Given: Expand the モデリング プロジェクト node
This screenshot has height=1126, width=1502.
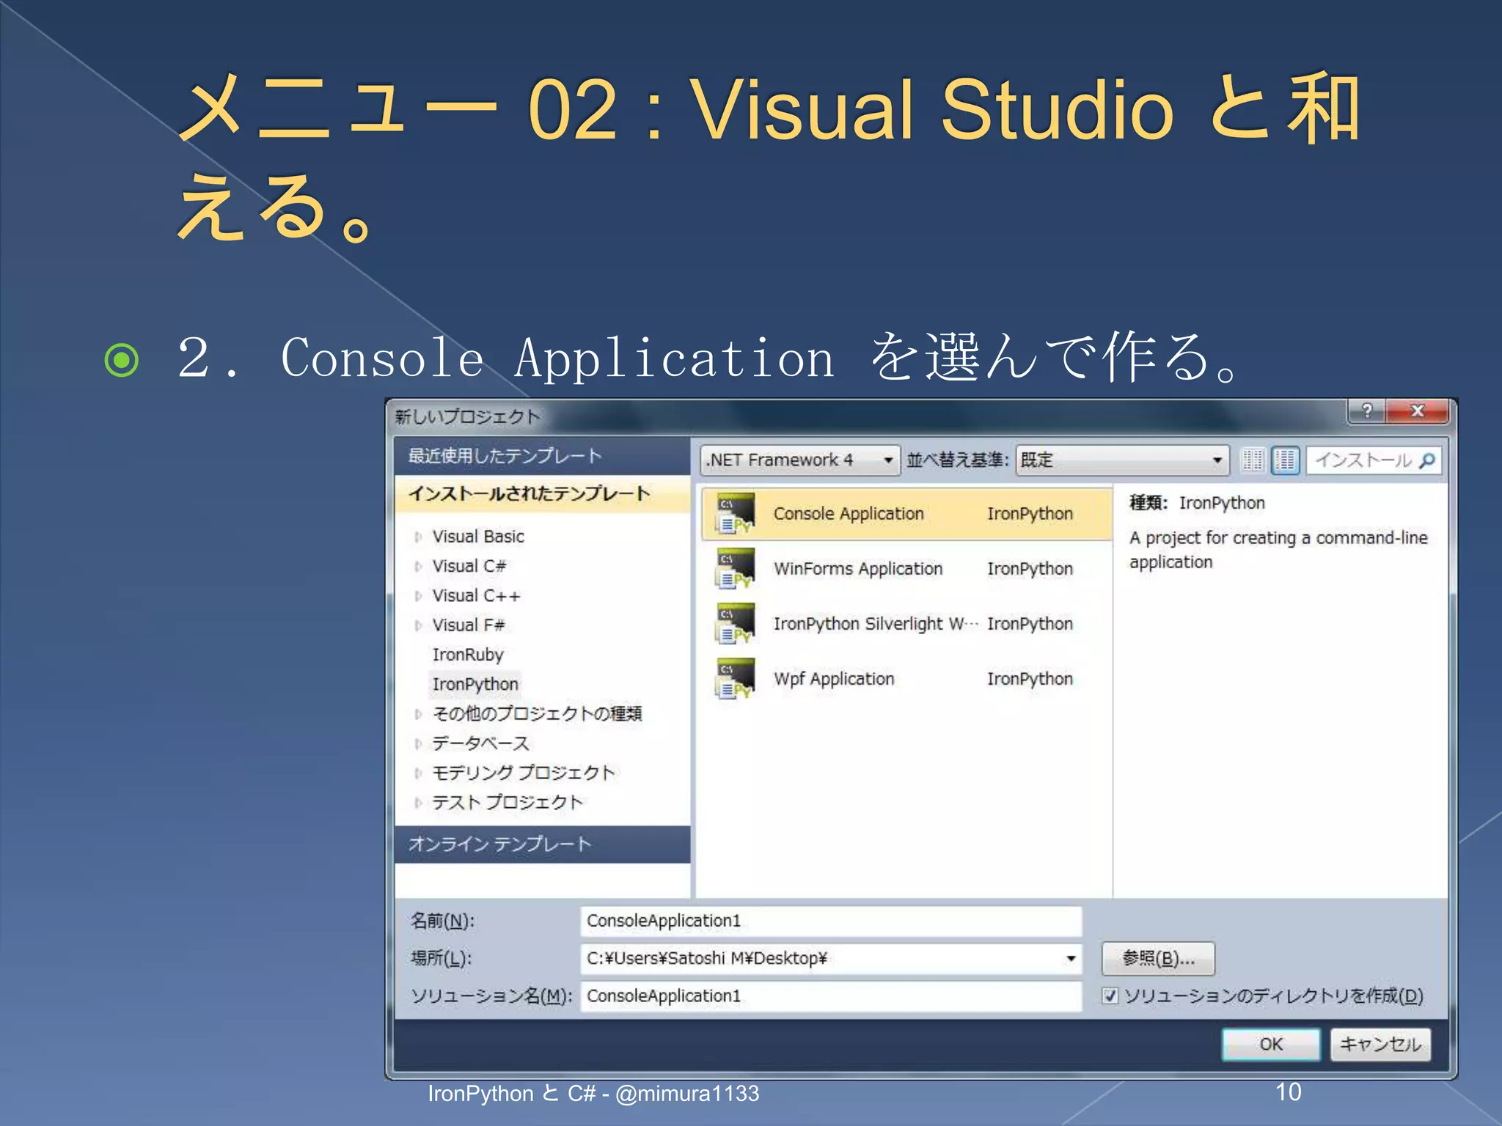Looking at the screenshot, I should pos(418,773).
